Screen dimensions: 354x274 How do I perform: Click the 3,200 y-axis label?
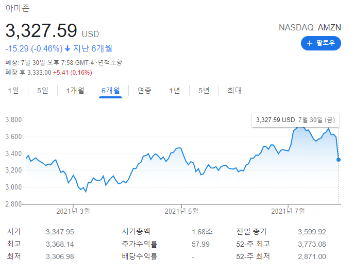pos(13,170)
